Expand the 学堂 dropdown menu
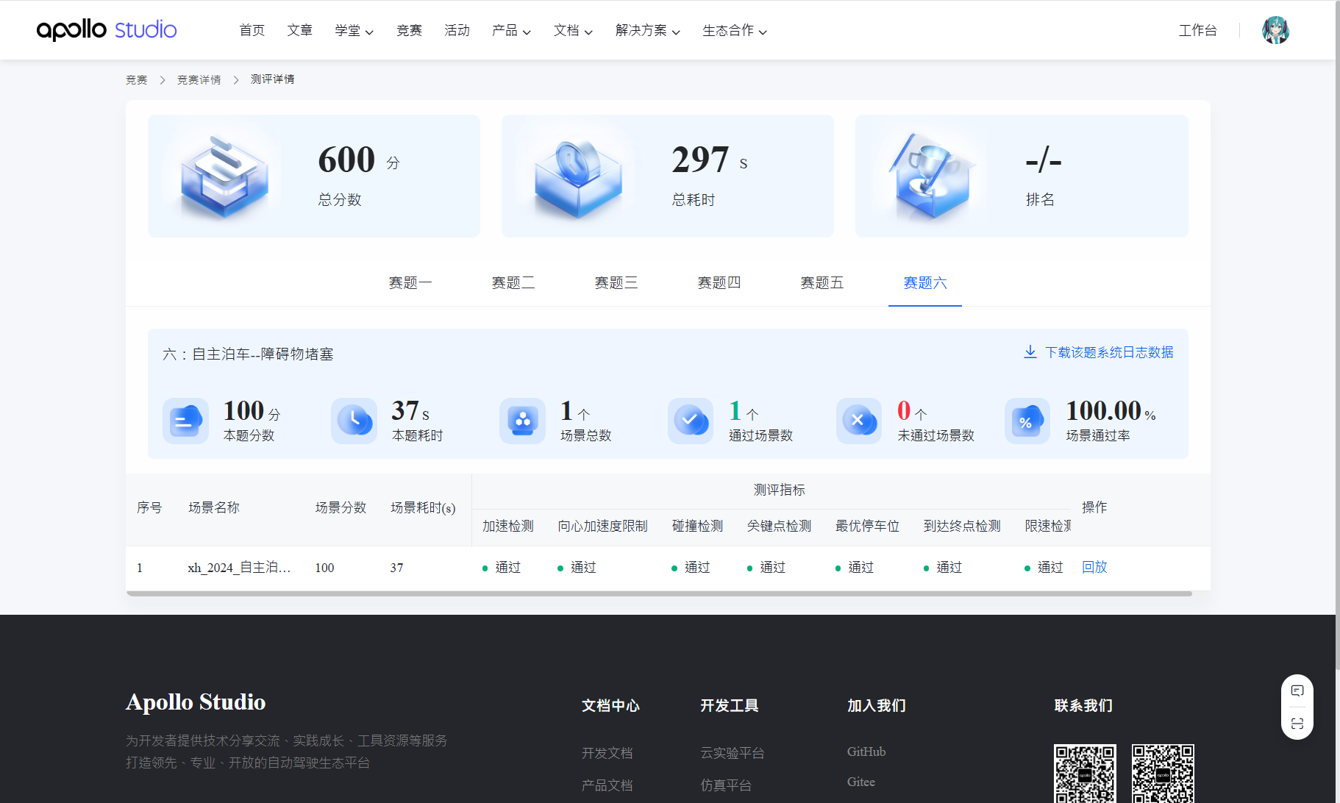Screen dimensions: 1340x803 pyautogui.click(x=354, y=31)
